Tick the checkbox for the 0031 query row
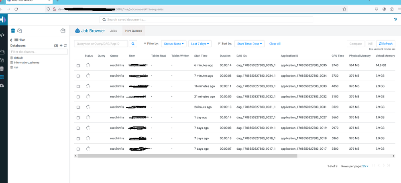401x183 pixels. pyautogui.click(x=78, y=107)
